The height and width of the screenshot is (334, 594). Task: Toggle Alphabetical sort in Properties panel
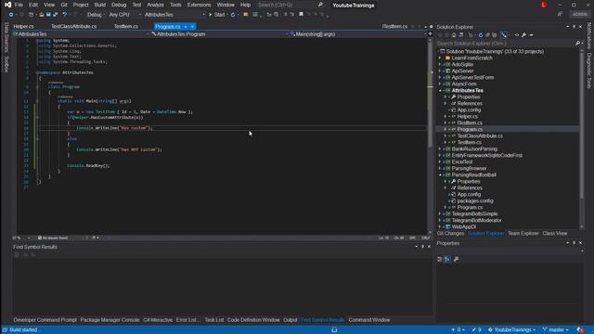(x=447, y=259)
